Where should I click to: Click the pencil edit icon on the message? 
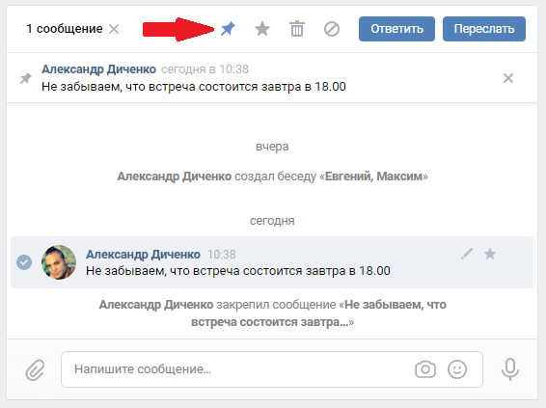pyautogui.click(x=467, y=254)
